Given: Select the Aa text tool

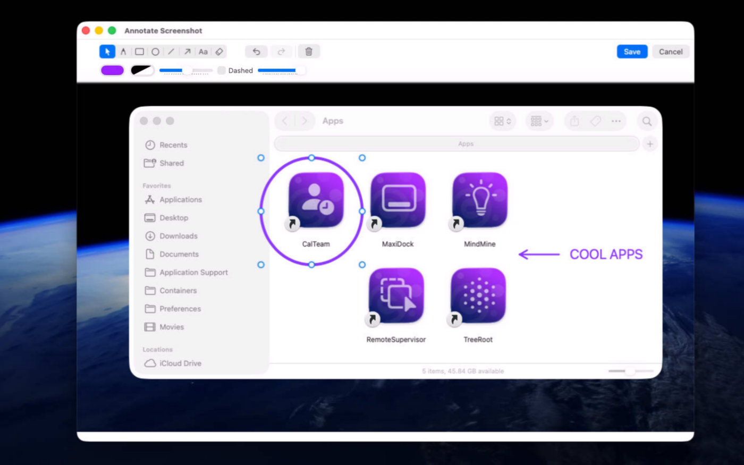Looking at the screenshot, I should coord(203,52).
